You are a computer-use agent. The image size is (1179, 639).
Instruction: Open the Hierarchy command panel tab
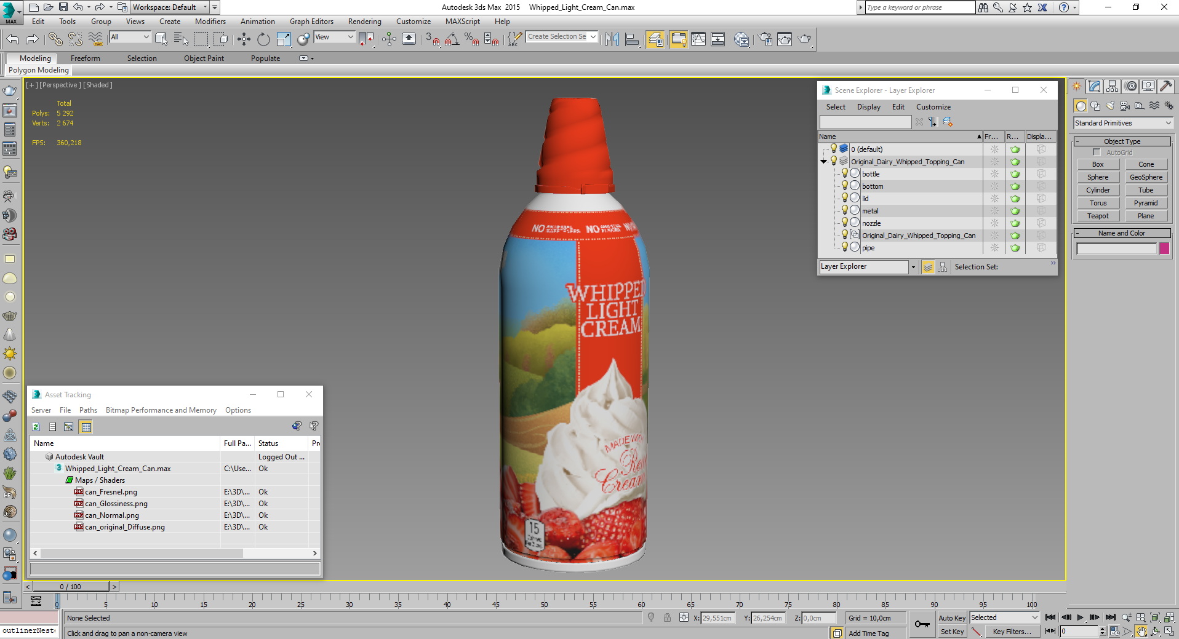pyautogui.click(x=1112, y=87)
